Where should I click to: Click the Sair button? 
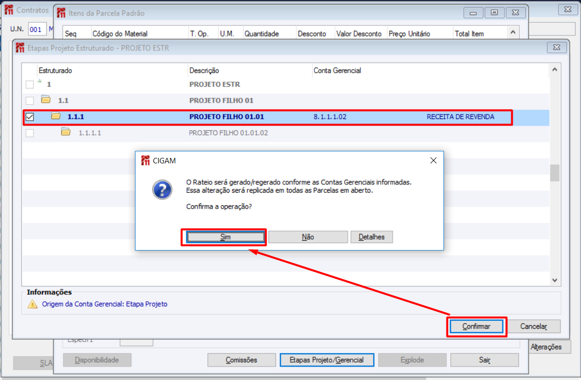tap(485, 360)
